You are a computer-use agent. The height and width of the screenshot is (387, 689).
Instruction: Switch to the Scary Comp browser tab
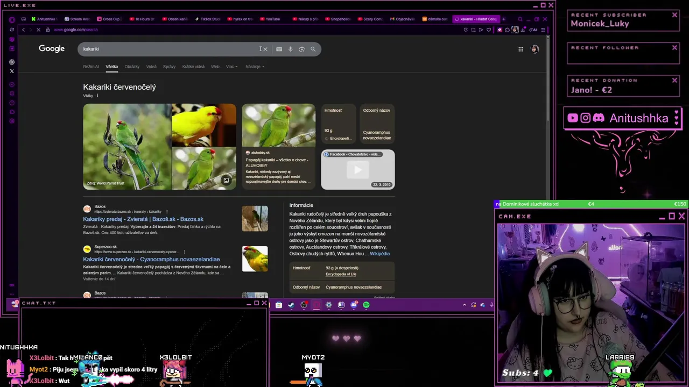pyautogui.click(x=370, y=19)
